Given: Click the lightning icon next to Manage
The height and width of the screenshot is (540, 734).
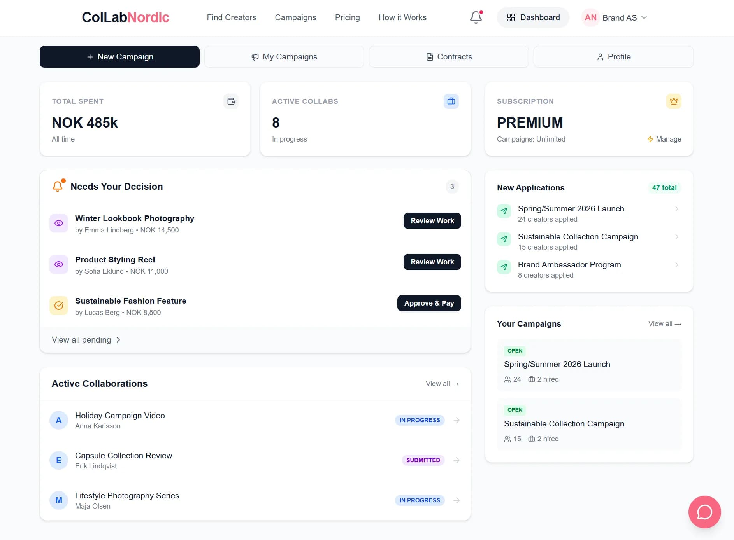Looking at the screenshot, I should pos(650,139).
